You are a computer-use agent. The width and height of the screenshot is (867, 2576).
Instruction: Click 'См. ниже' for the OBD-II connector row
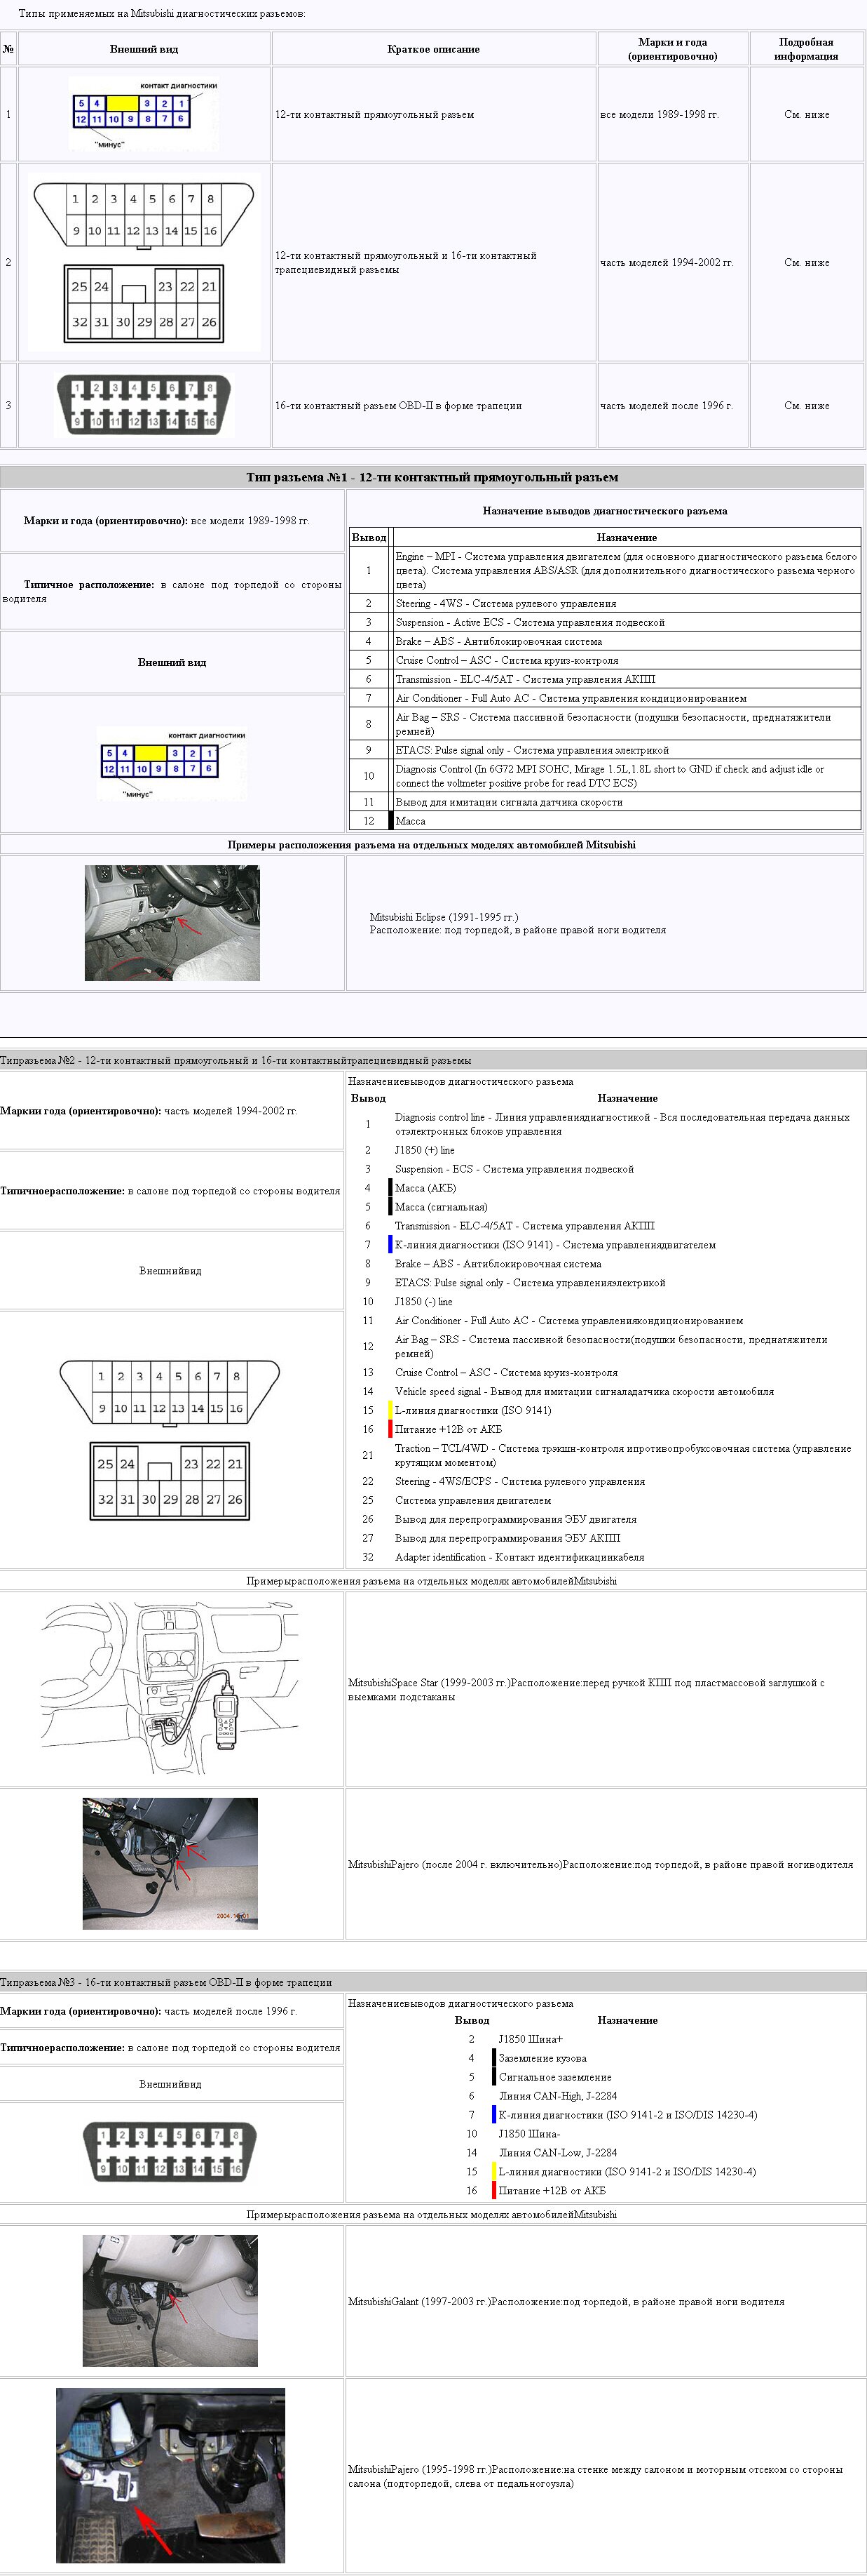pos(806,405)
